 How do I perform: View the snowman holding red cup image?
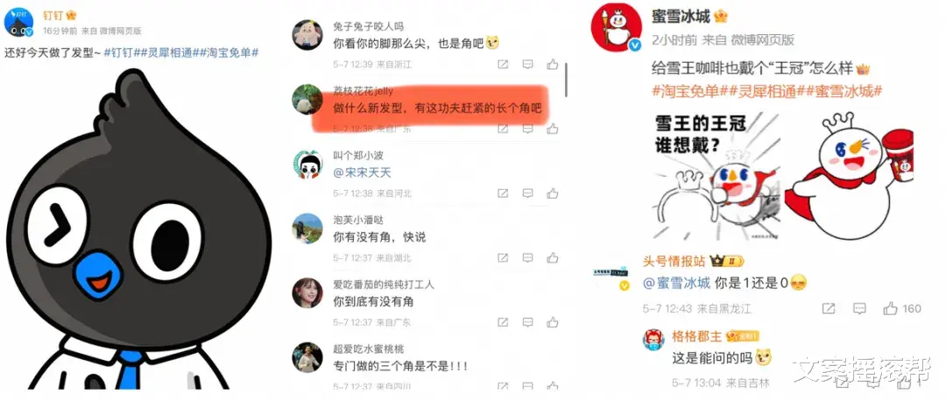(849, 175)
